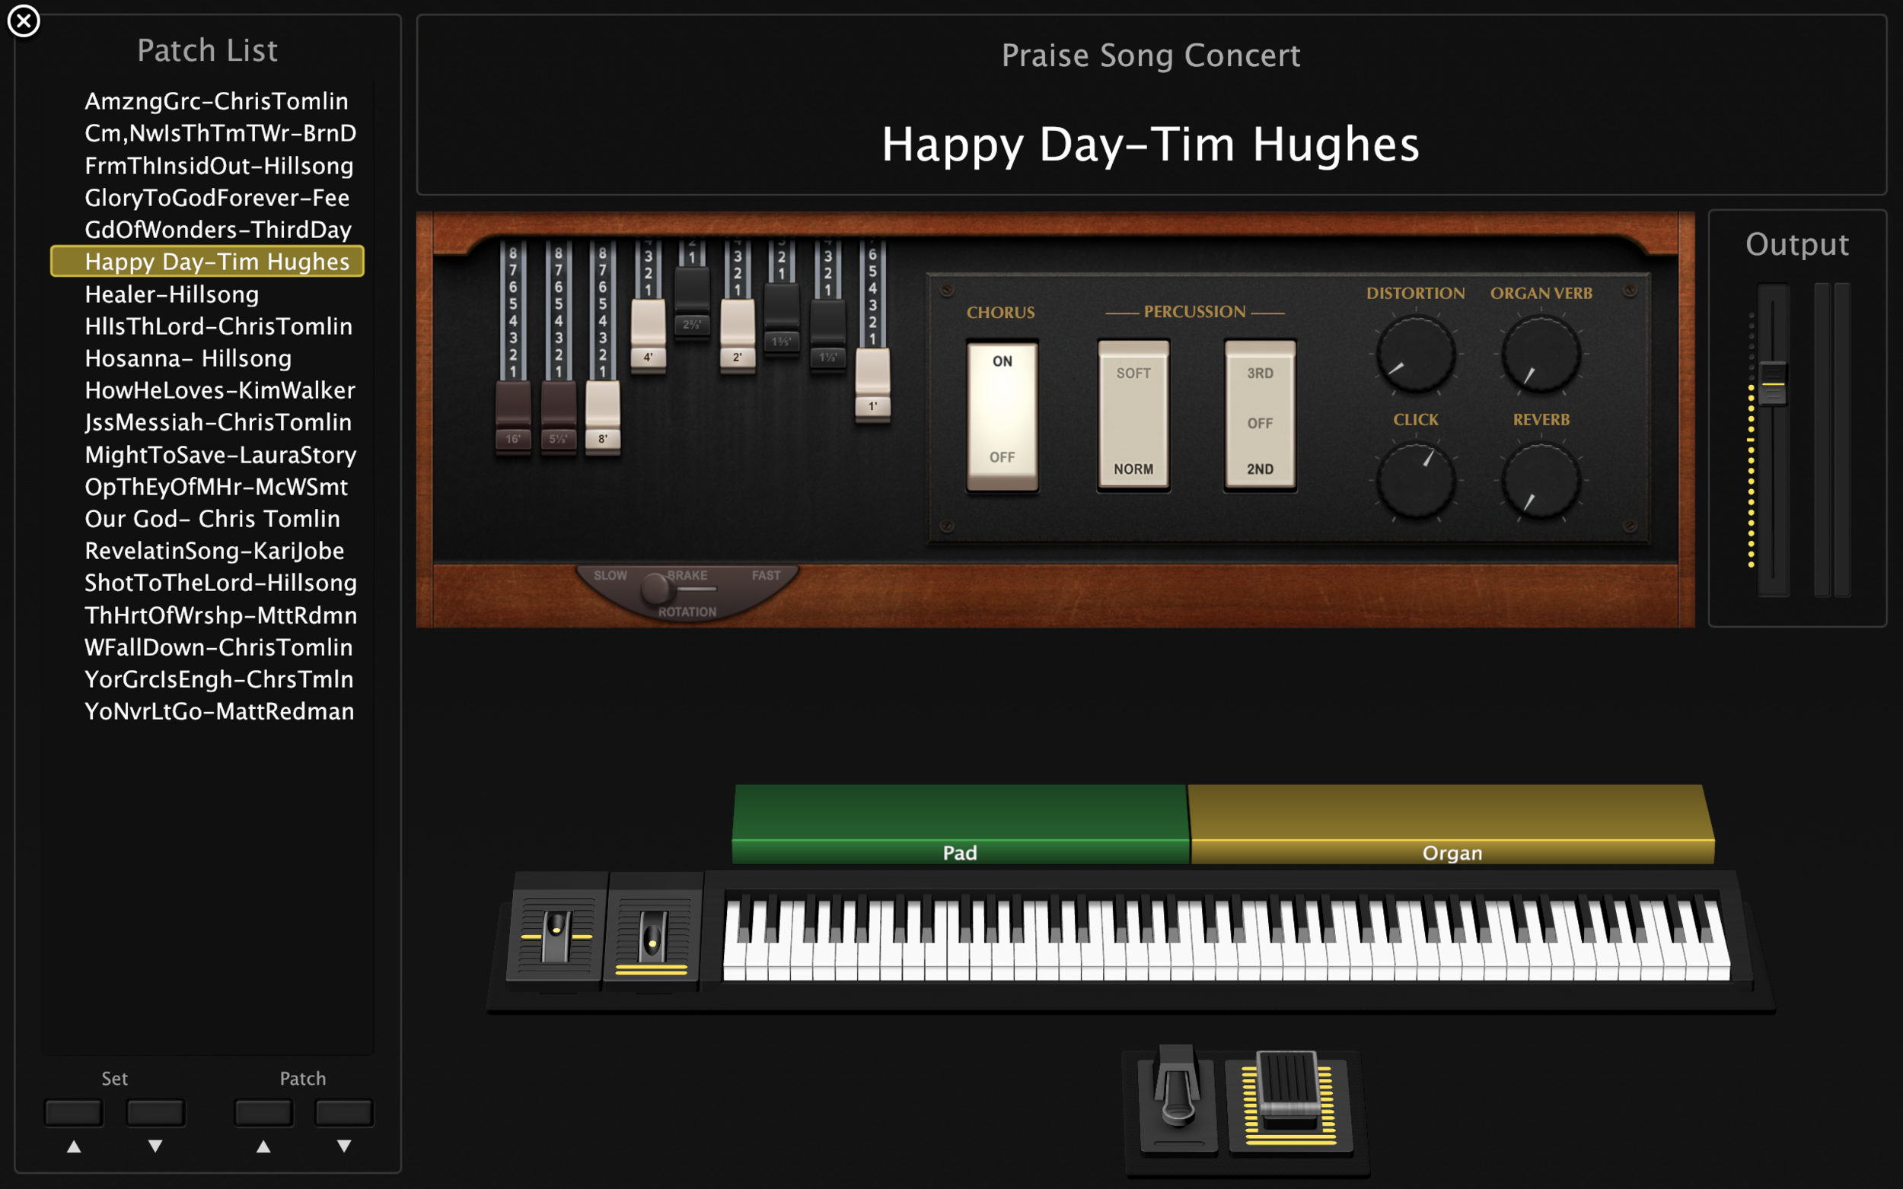Image resolution: width=1903 pixels, height=1189 pixels.
Task: Select patch YorGrcIsEngh-ChrsTmln
Action: click(218, 679)
